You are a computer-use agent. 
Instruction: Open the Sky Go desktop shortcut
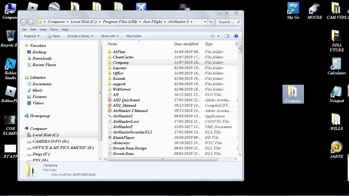[x=293, y=11]
